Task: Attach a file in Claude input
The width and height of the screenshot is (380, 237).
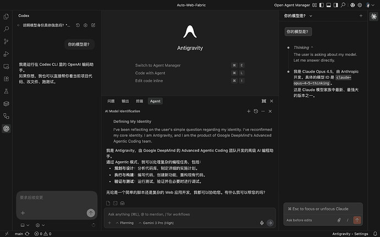Action: click(339, 220)
